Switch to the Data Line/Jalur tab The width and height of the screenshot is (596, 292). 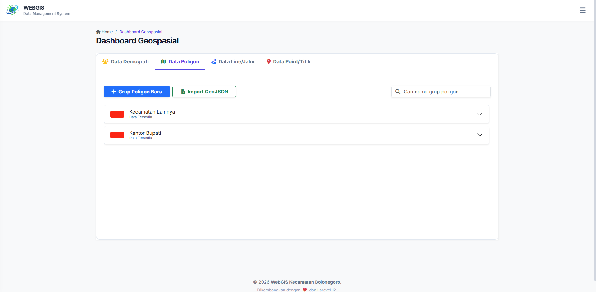(x=236, y=61)
